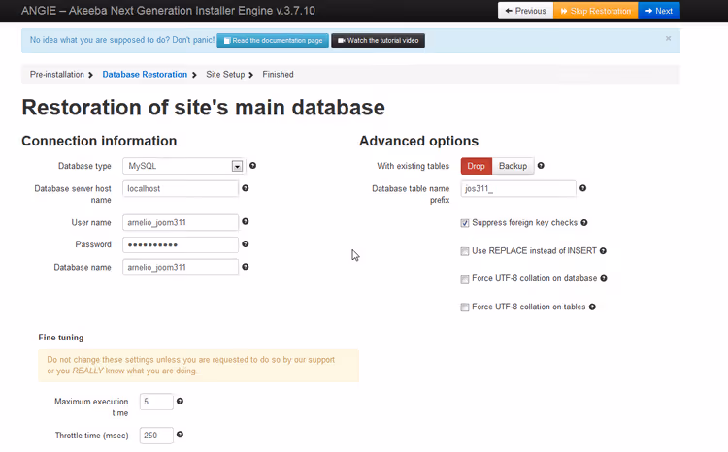Viewport: 728px width, 452px height.
Task: Open Read the documentation page
Action: click(273, 41)
